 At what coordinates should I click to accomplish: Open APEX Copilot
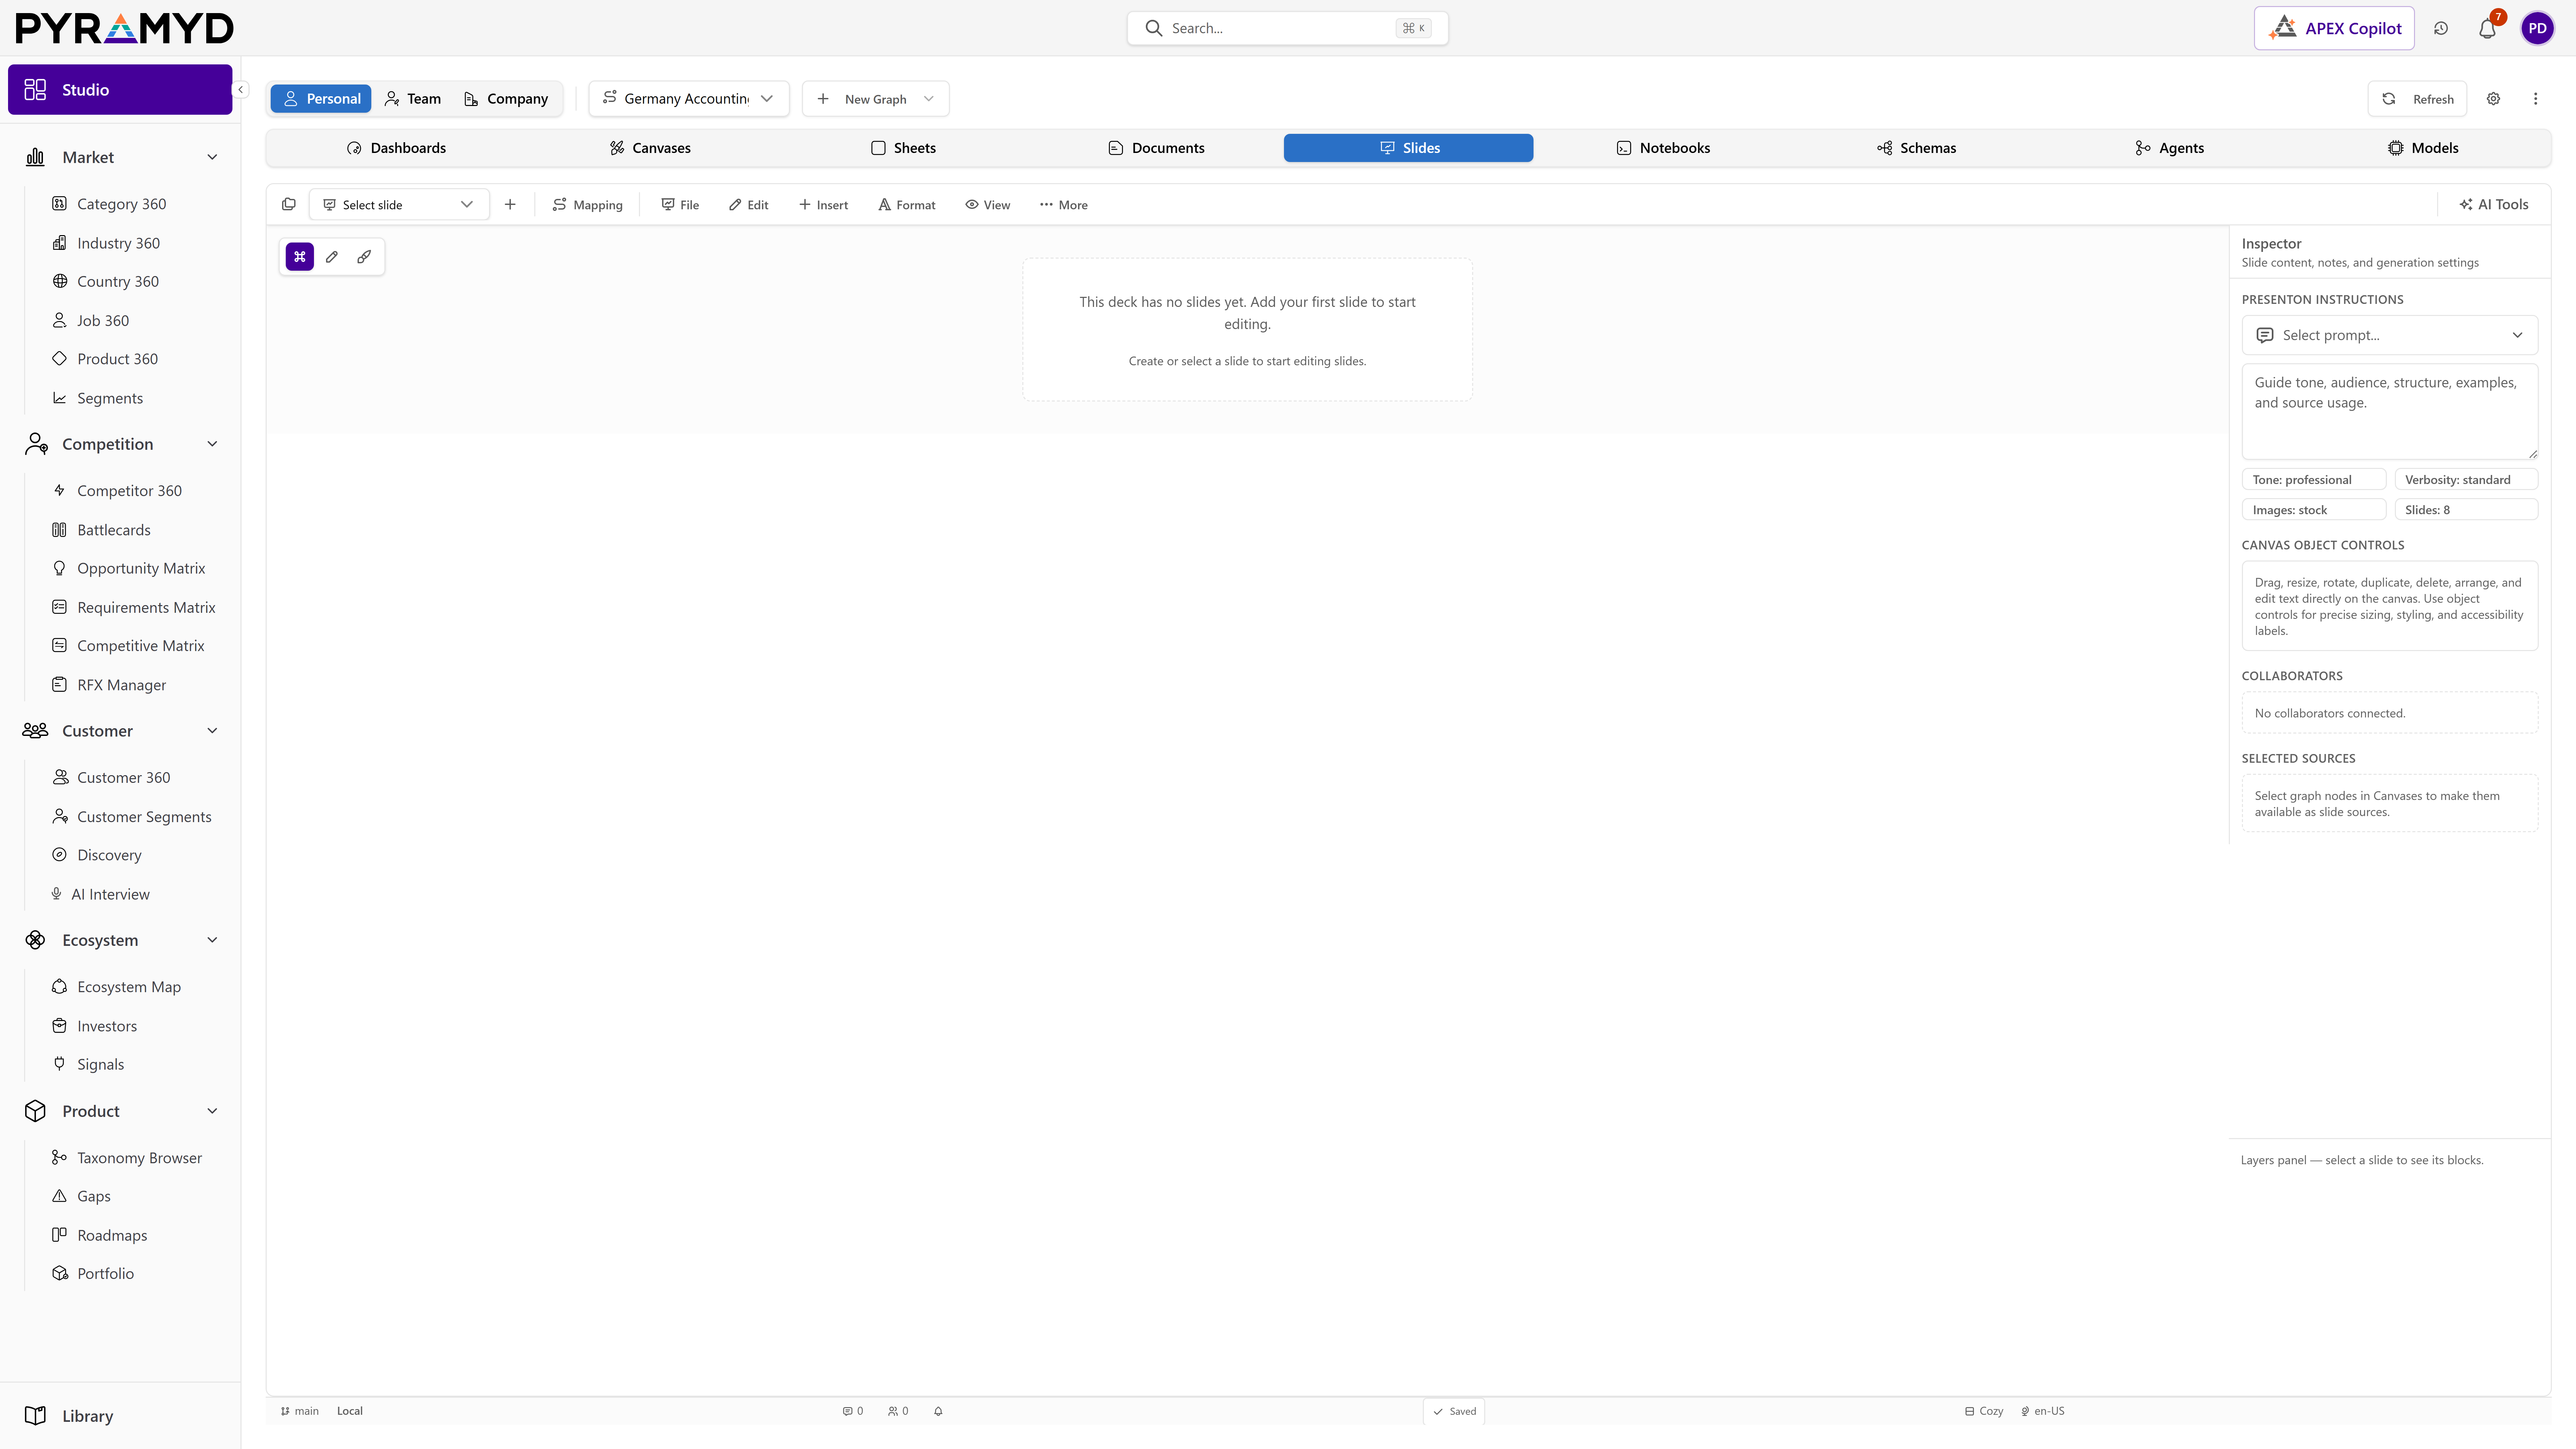2334,28
